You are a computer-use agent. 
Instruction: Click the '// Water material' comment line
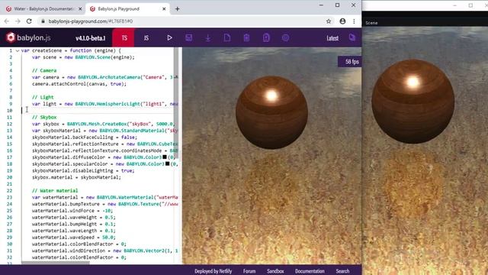click(x=55, y=190)
